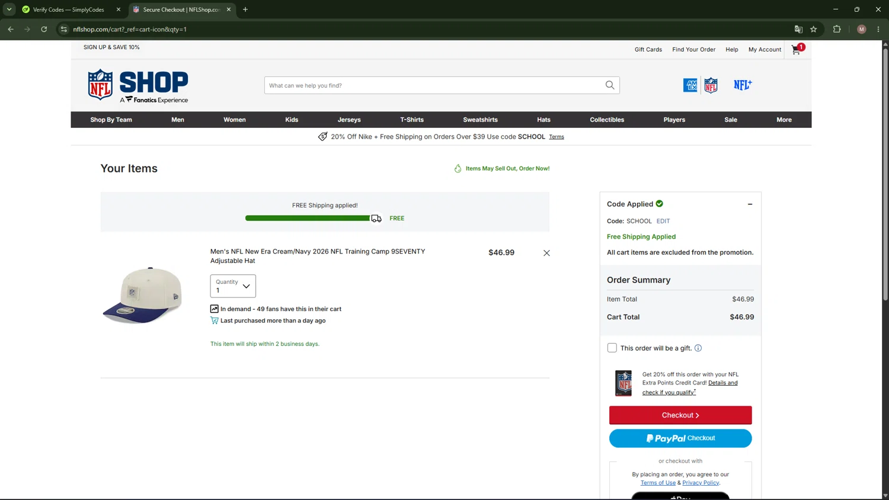Open the cream/navy hat product thumbnail
This screenshot has width=889, height=500.
pyautogui.click(x=142, y=295)
